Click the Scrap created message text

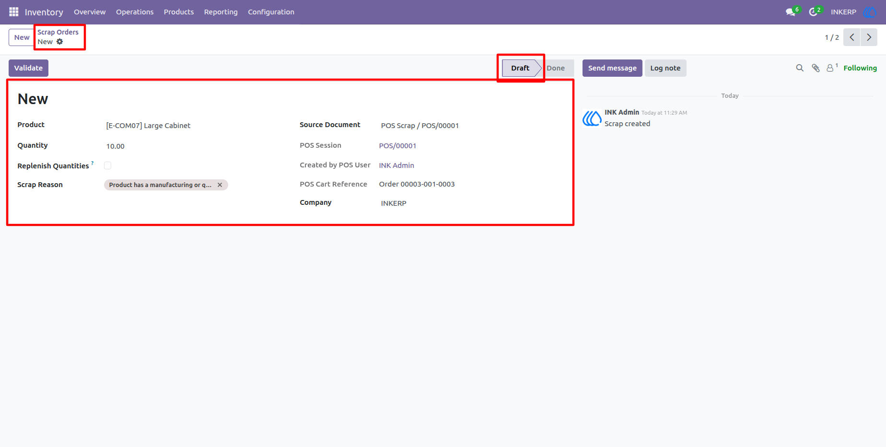(627, 124)
